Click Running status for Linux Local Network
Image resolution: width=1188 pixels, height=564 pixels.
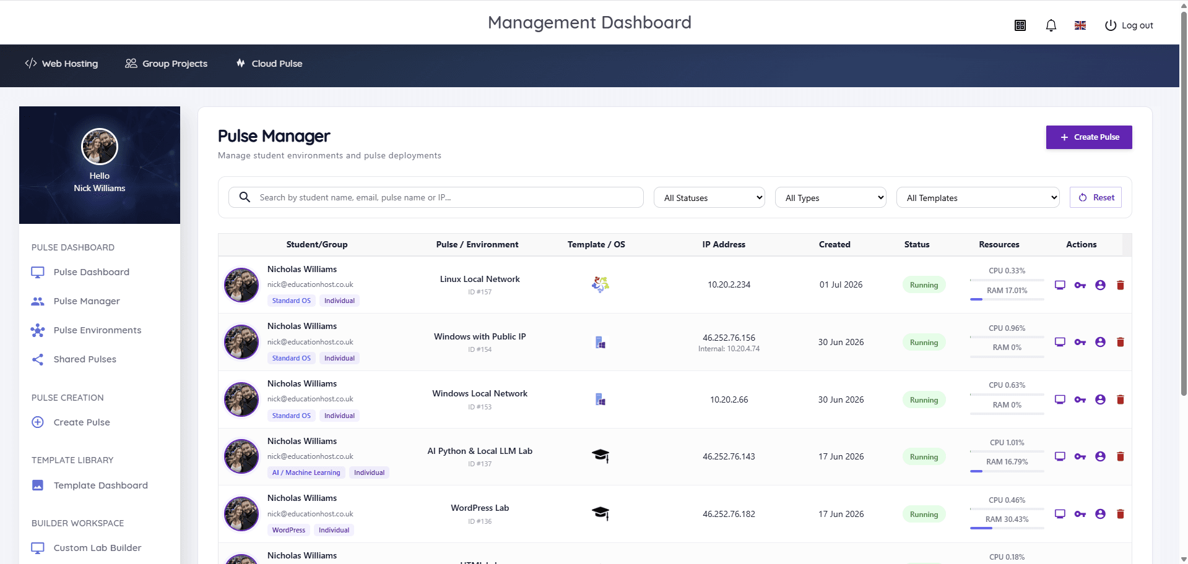click(924, 285)
